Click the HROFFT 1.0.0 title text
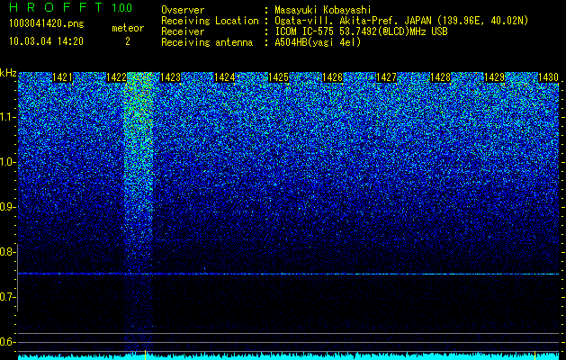 [70, 7]
